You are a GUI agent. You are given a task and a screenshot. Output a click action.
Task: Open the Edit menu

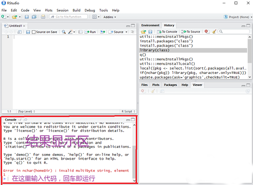[x=14, y=10]
